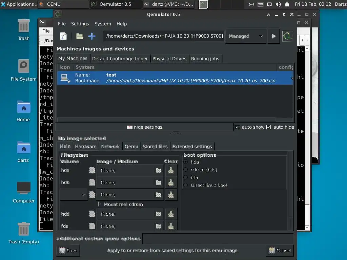
Task: Toggle the auto show checkbox
Action: [237, 127]
